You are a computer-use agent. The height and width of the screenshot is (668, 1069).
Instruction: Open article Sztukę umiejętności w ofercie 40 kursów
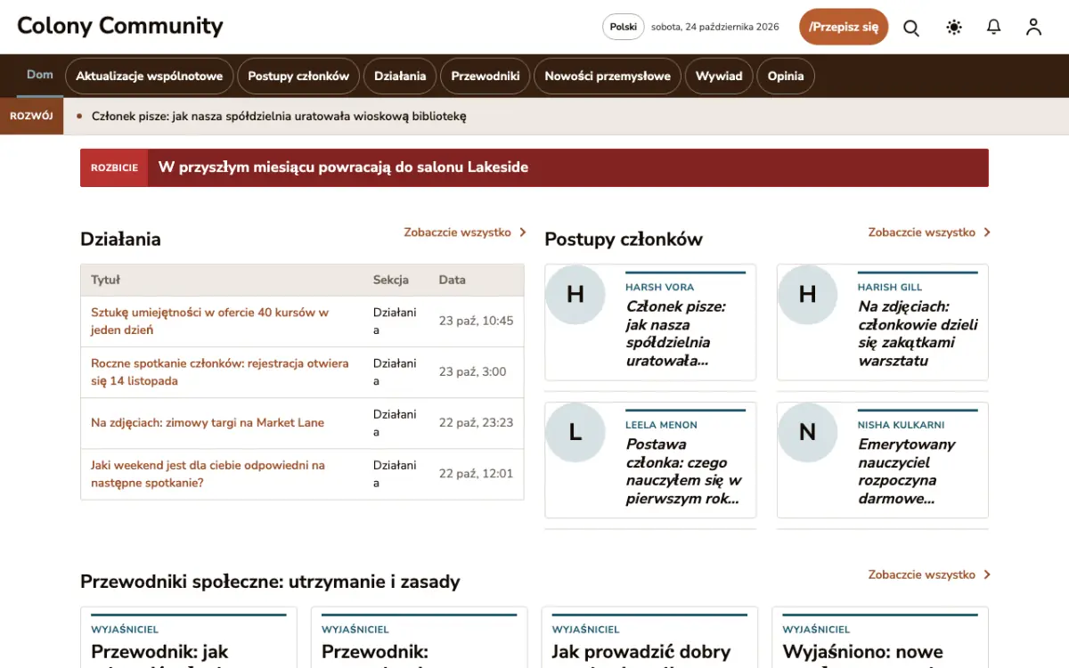tap(210, 322)
